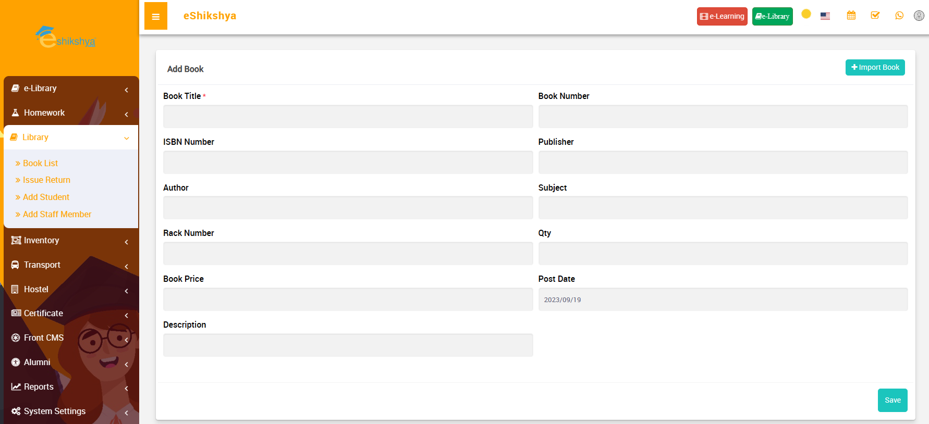Expand the Inventory sidebar menu

pyautogui.click(x=70, y=241)
